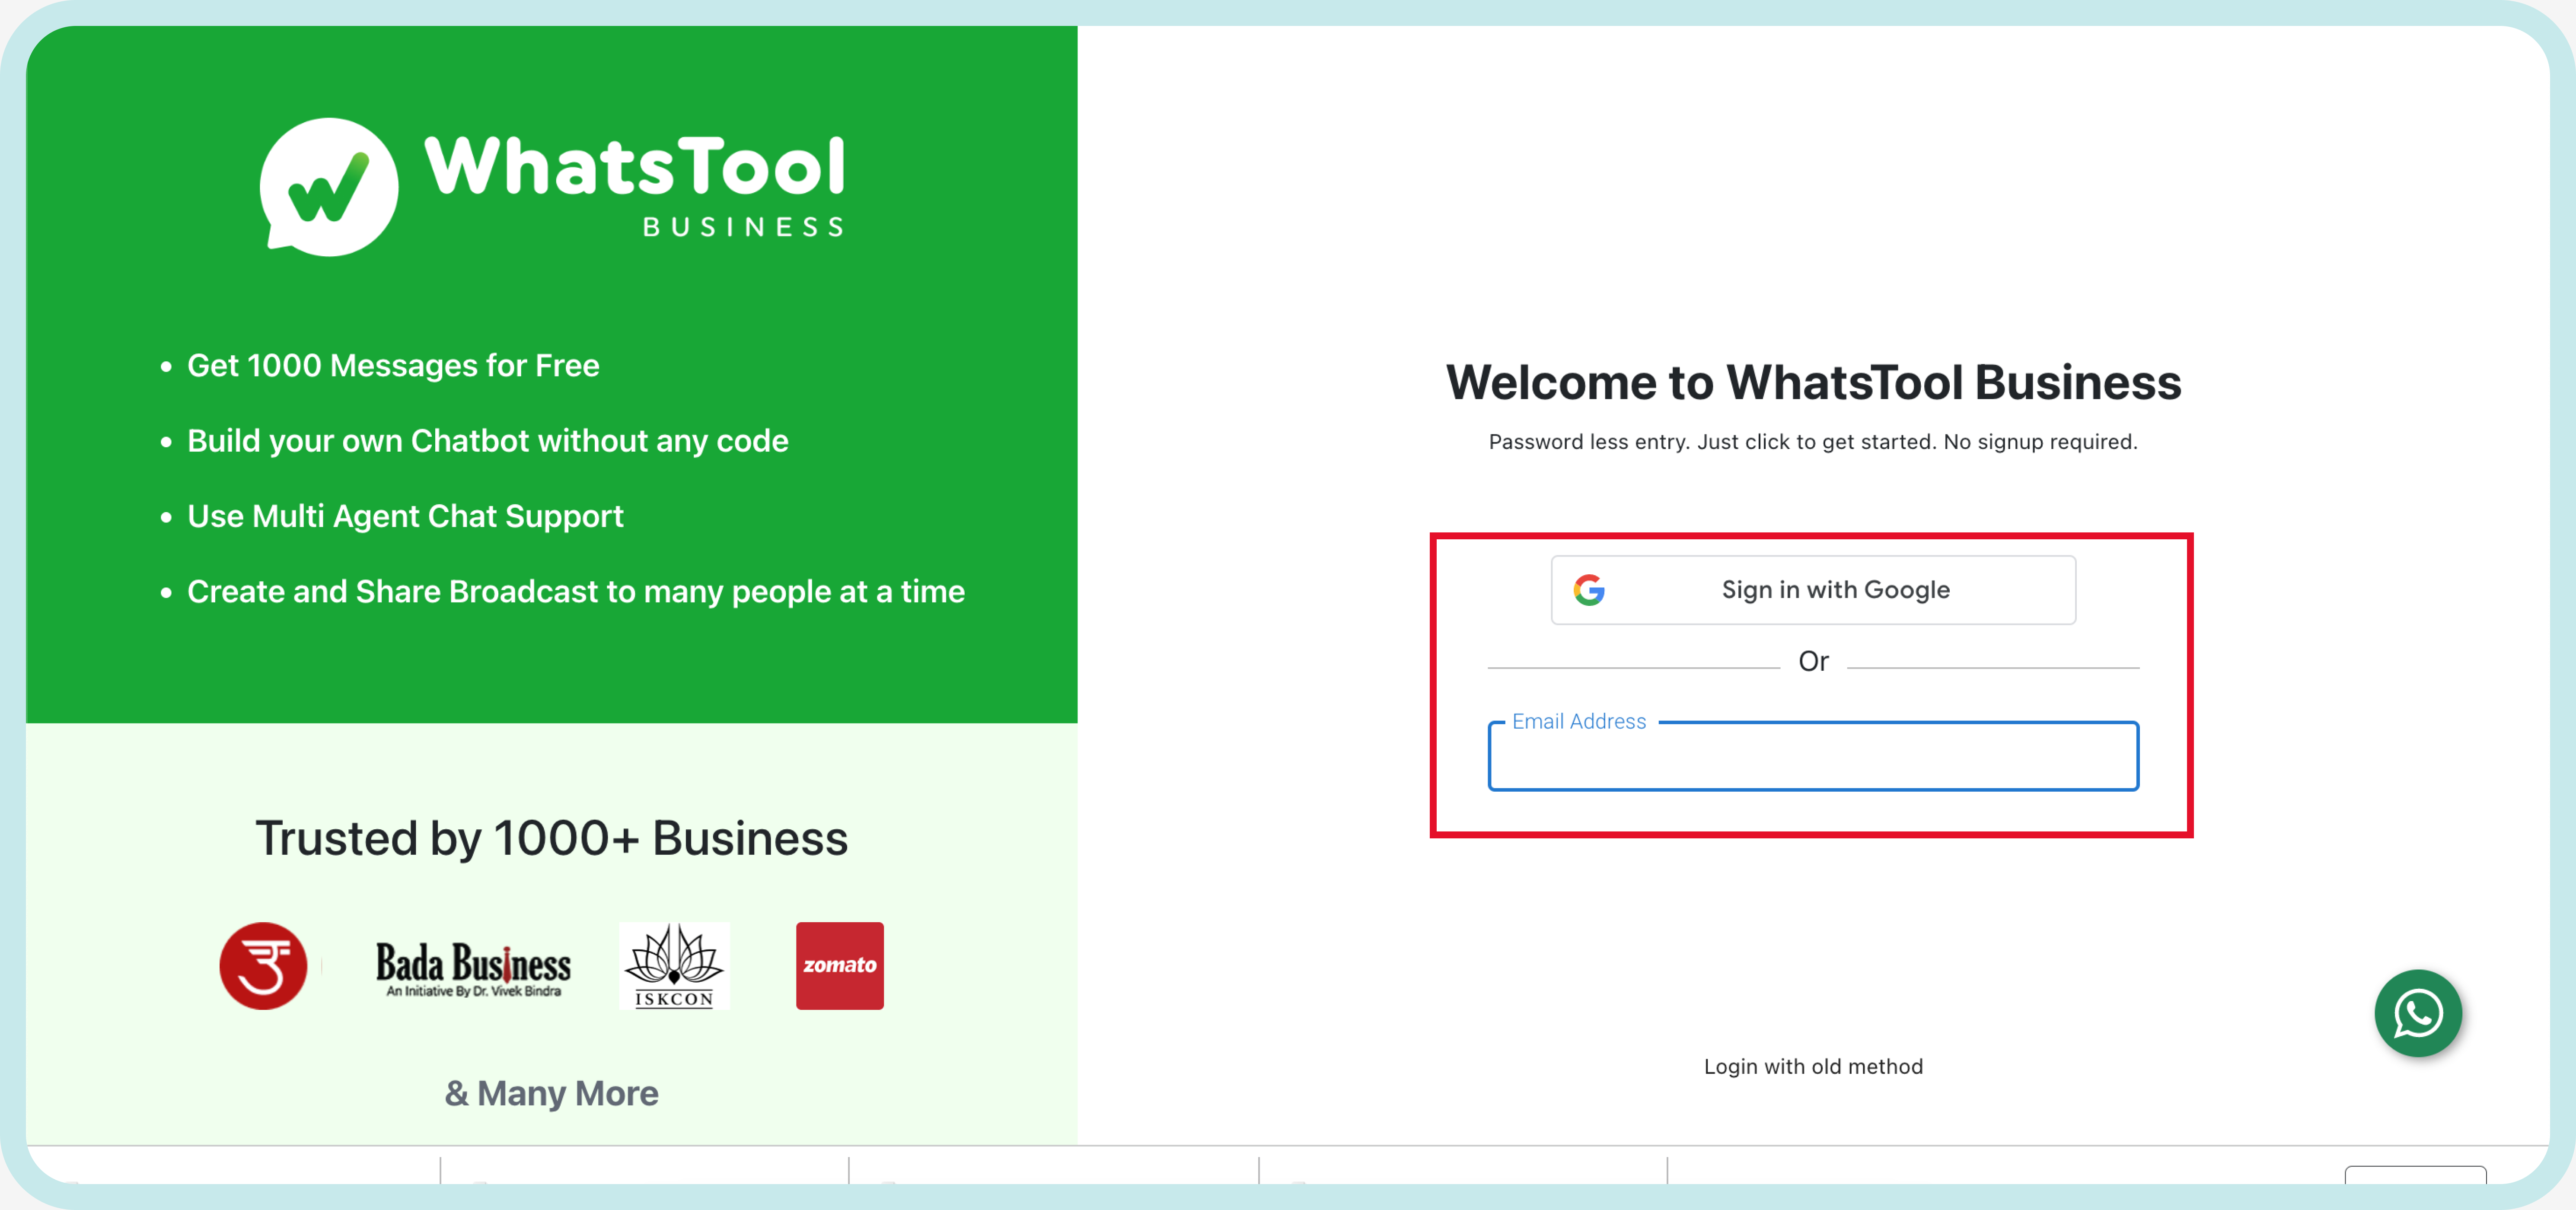This screenshot has width=2576, height=1210.
Task: Click the Google G icon
Action: [x=1589, y=590]
